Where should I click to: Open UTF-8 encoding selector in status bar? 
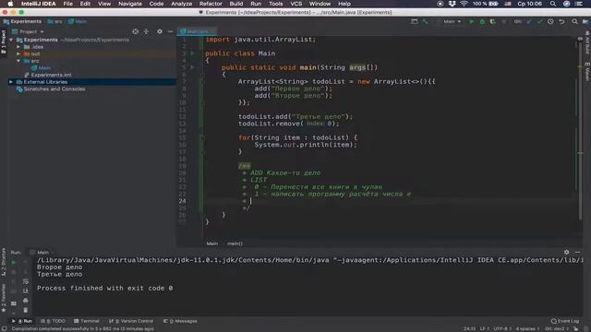click(x=501, y=328)
